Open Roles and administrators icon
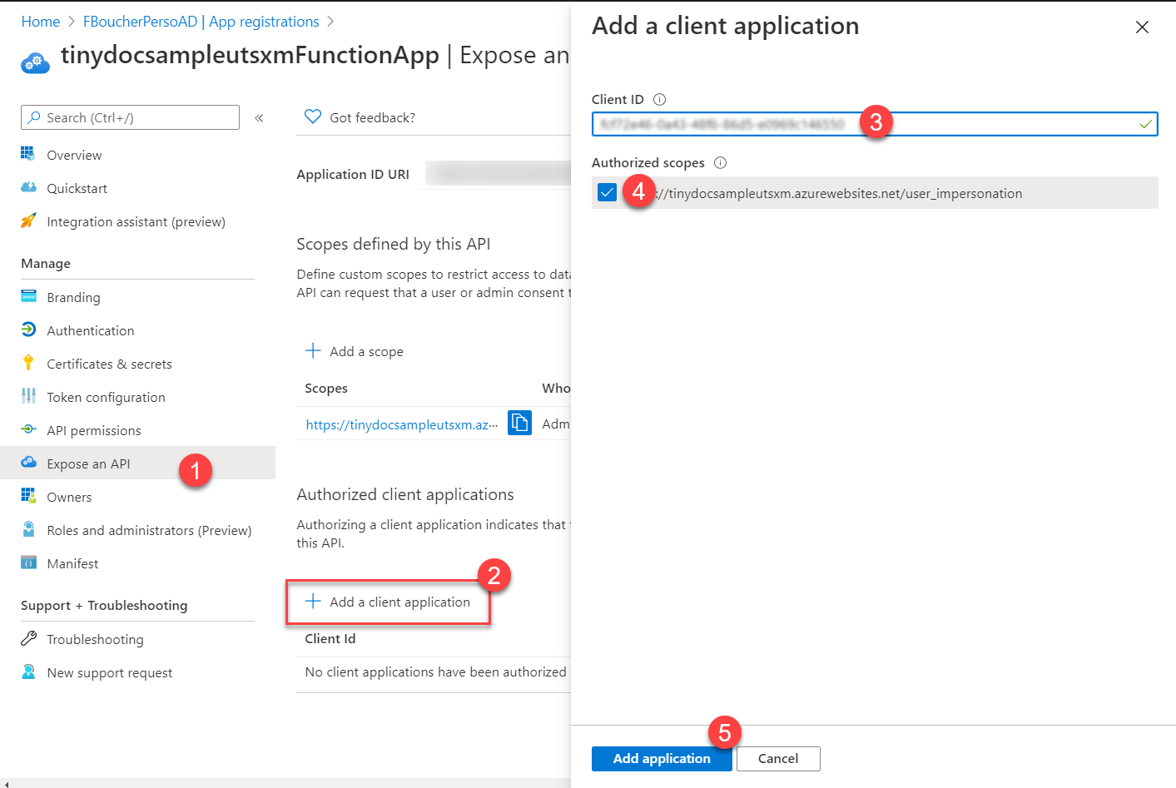Viewport: 1176px width, 788px height. (x=28, y=529)
